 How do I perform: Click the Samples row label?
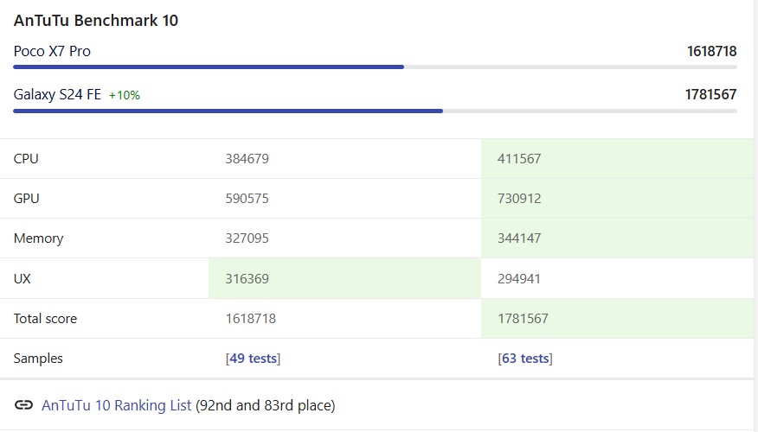tap(38, 359)
